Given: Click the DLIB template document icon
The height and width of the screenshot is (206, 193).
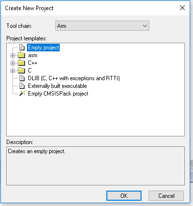Looking at the screenshot, I should pos(22,78).
